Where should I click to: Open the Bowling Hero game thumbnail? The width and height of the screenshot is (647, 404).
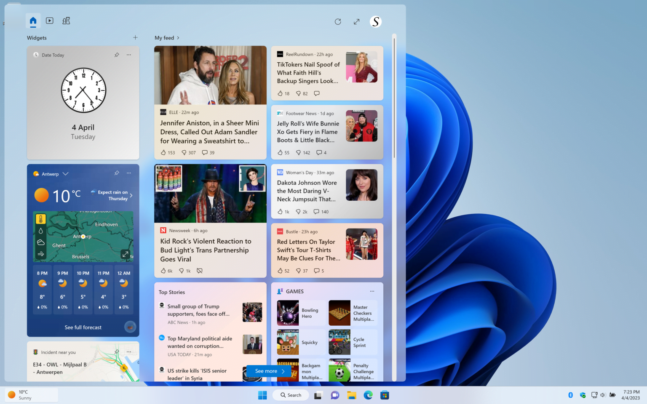[288, 313]
